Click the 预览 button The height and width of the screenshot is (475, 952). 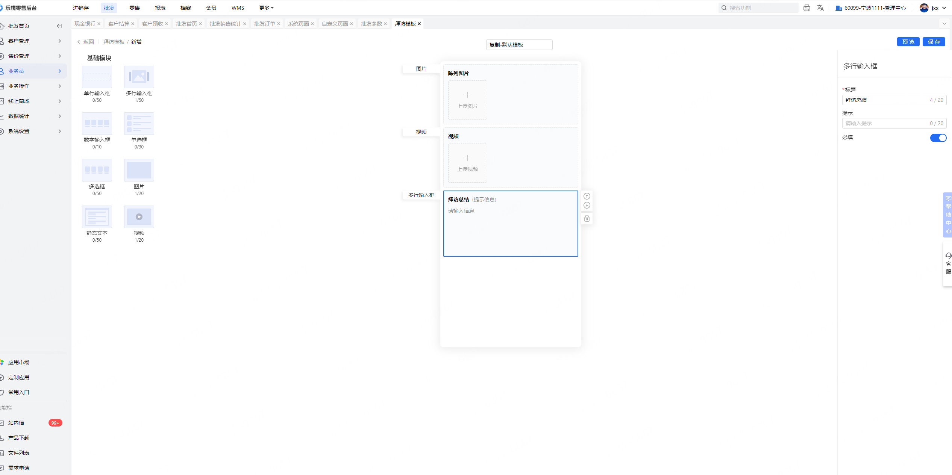pyautogui.click(x=908, y=42)
